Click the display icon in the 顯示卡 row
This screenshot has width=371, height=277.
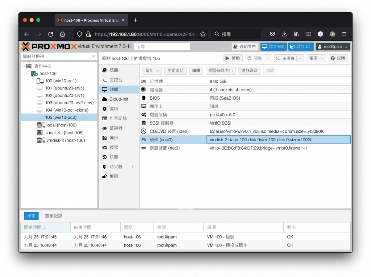(x=143, y=106)
